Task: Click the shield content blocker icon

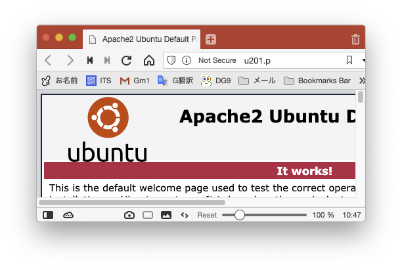Action: click(x=171, y=60)
